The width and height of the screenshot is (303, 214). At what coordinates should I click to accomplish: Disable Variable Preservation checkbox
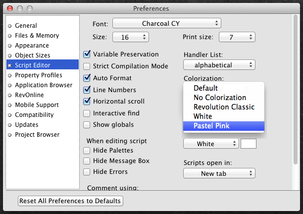coord(87,54)
